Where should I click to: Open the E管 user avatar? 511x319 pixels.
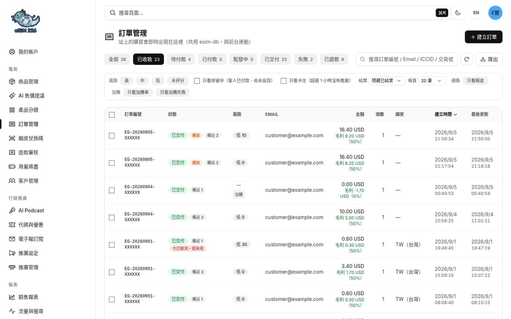(495, 13)
